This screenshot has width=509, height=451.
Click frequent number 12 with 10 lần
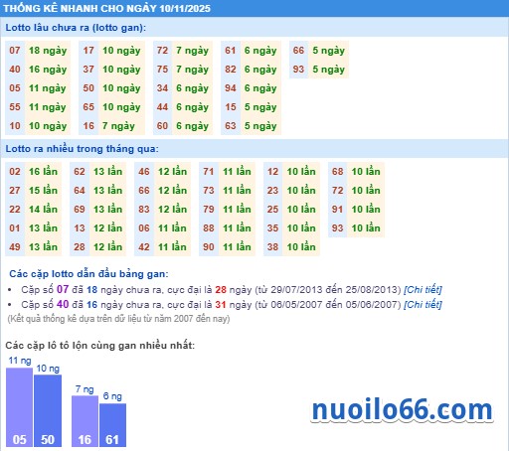click(x=272, y=172)
